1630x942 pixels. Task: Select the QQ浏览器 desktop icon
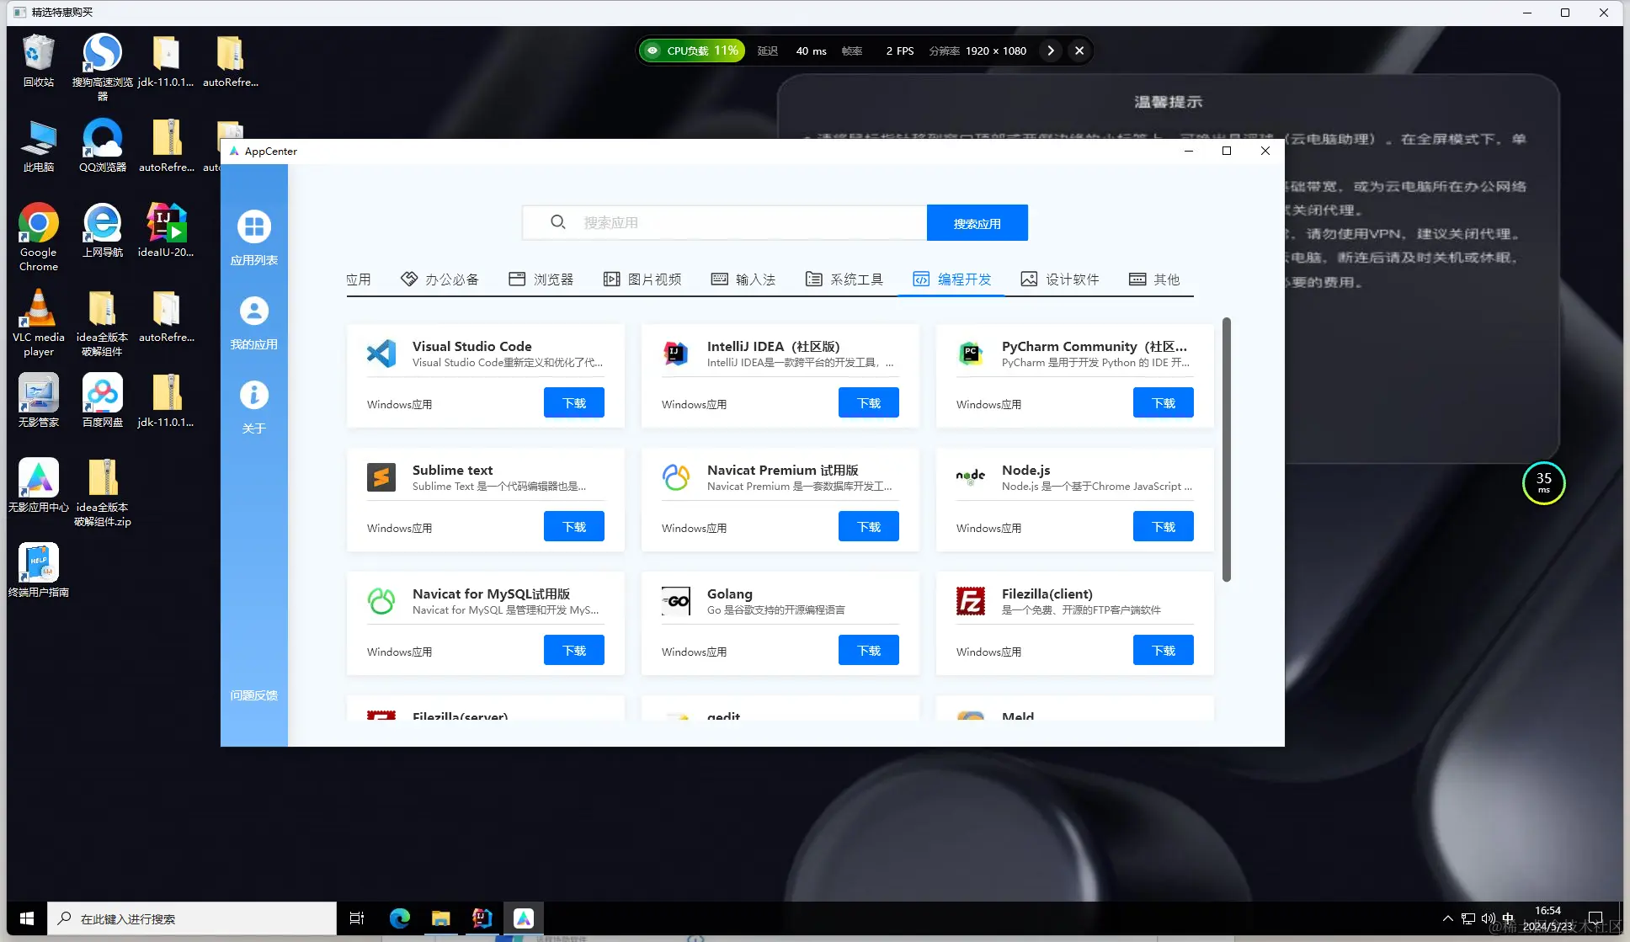pyautogui.click(x=103, y=146)
